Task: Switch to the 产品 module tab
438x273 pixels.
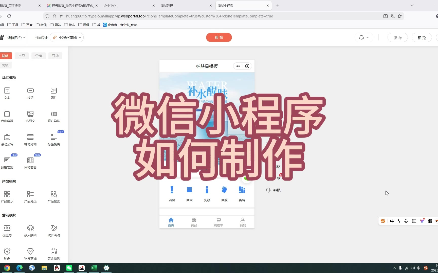Action: coord(22,56)
